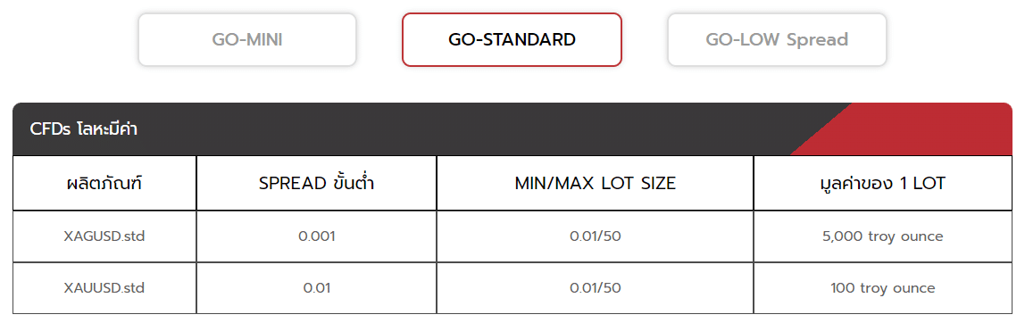This screenshot has height=323, width=1025.
Task: Click the 0.01/50 lot size in XAUUSD row
Action: 595,287
